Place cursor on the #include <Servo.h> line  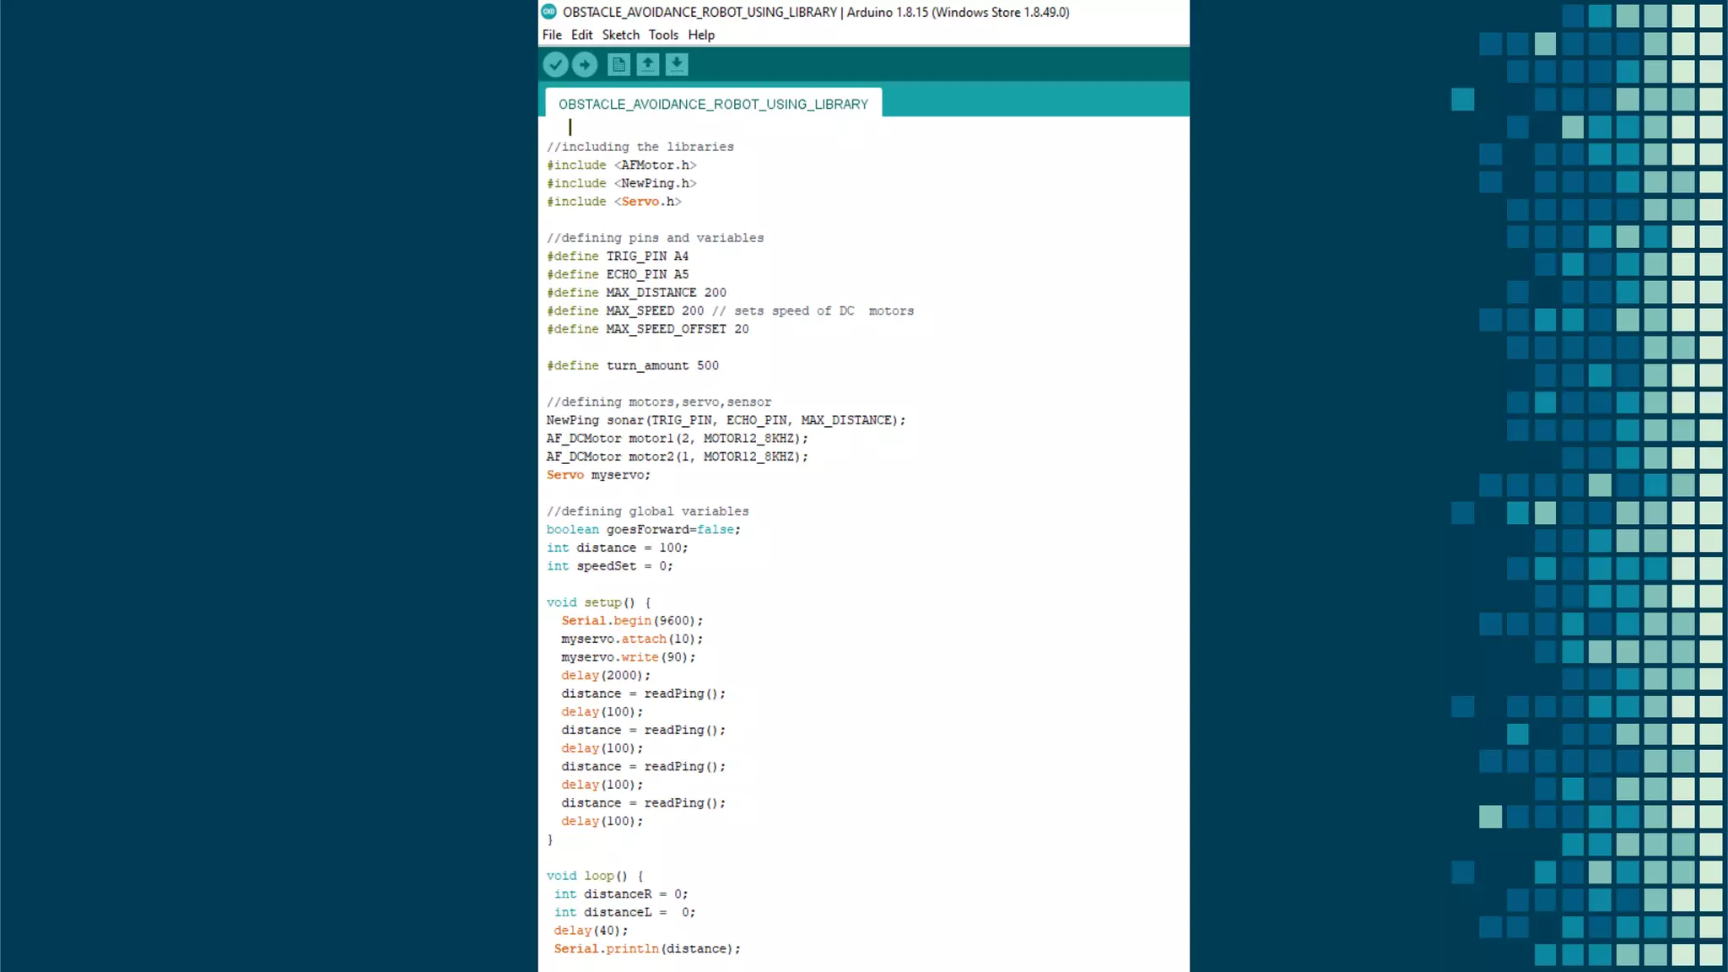pyautogui.click(x=613, y=202)
